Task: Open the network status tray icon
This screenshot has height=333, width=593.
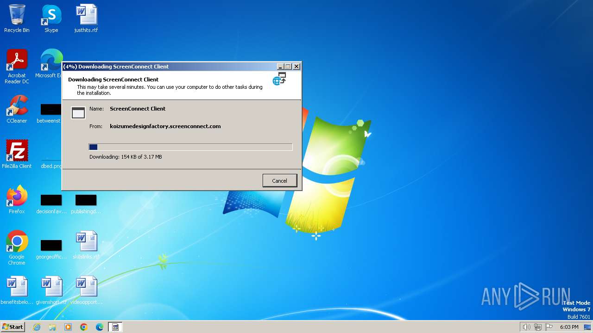Action: click(538, 327)
